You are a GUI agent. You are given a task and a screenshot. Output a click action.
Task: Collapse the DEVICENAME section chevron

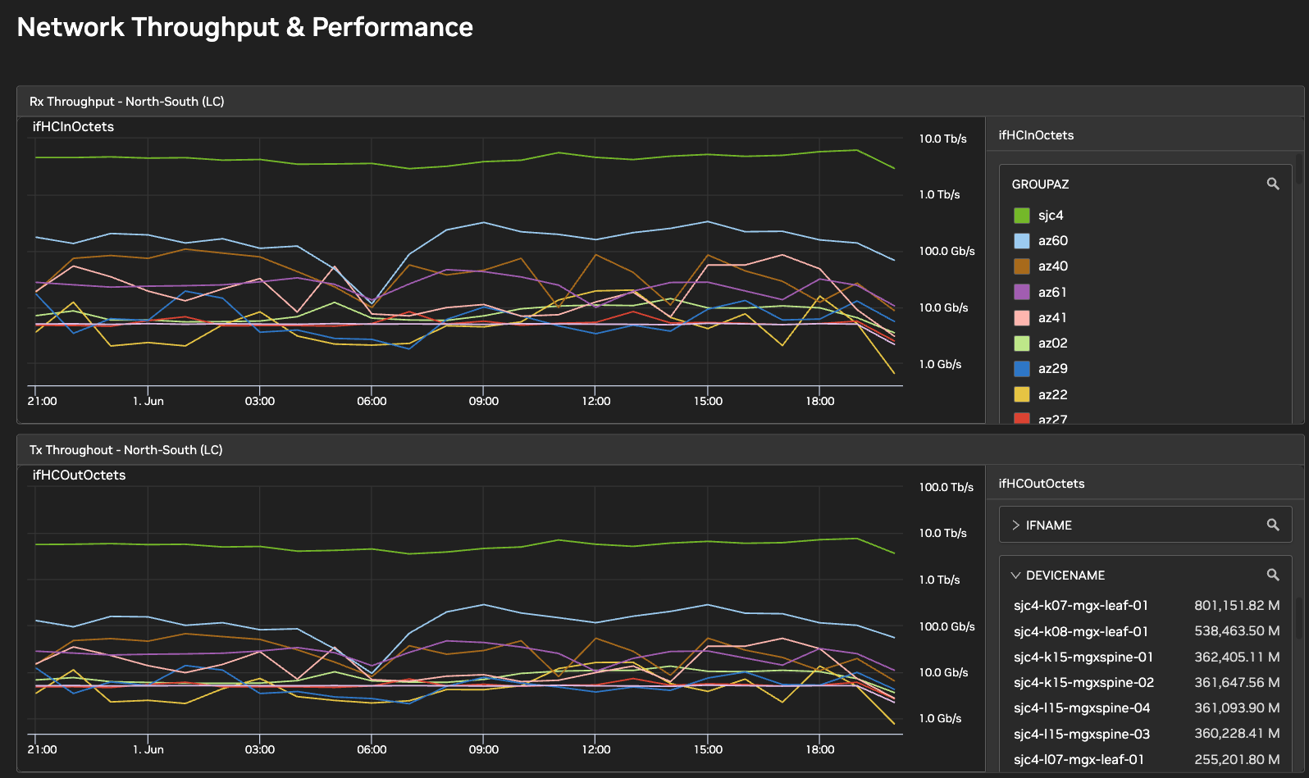1016,576
